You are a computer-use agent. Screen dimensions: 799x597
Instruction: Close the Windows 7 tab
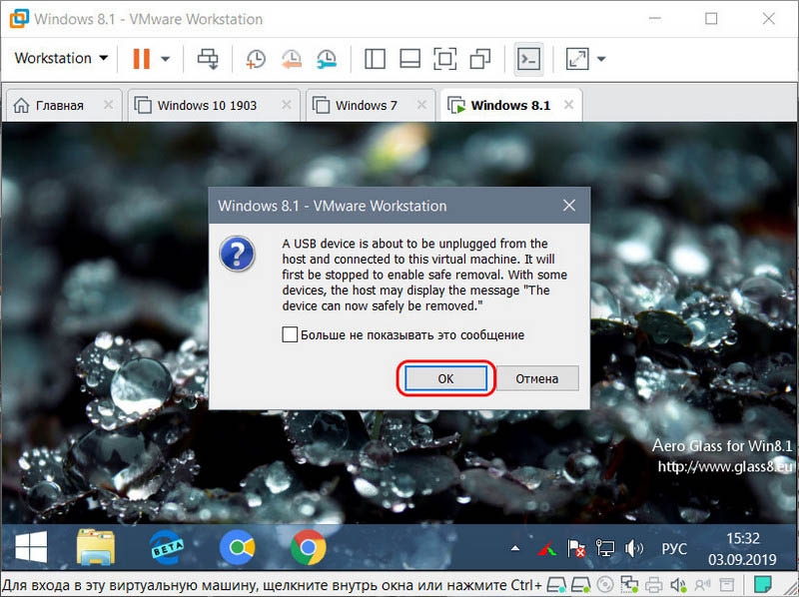(421, 105)
